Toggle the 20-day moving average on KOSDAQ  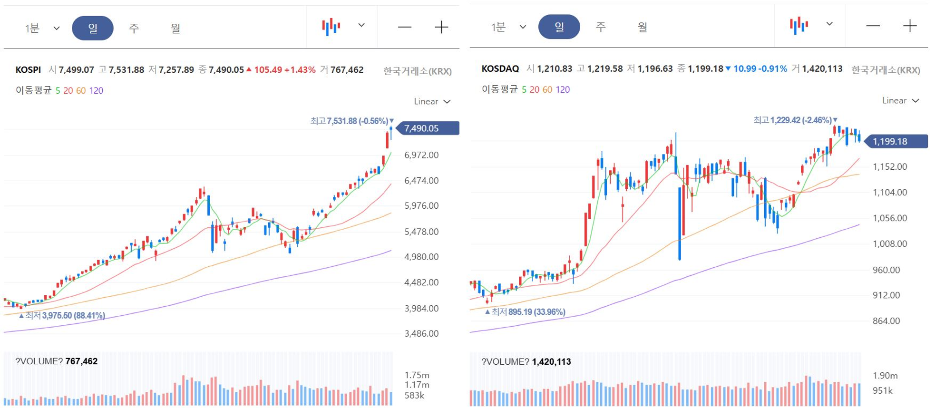[x=535, y=89]
